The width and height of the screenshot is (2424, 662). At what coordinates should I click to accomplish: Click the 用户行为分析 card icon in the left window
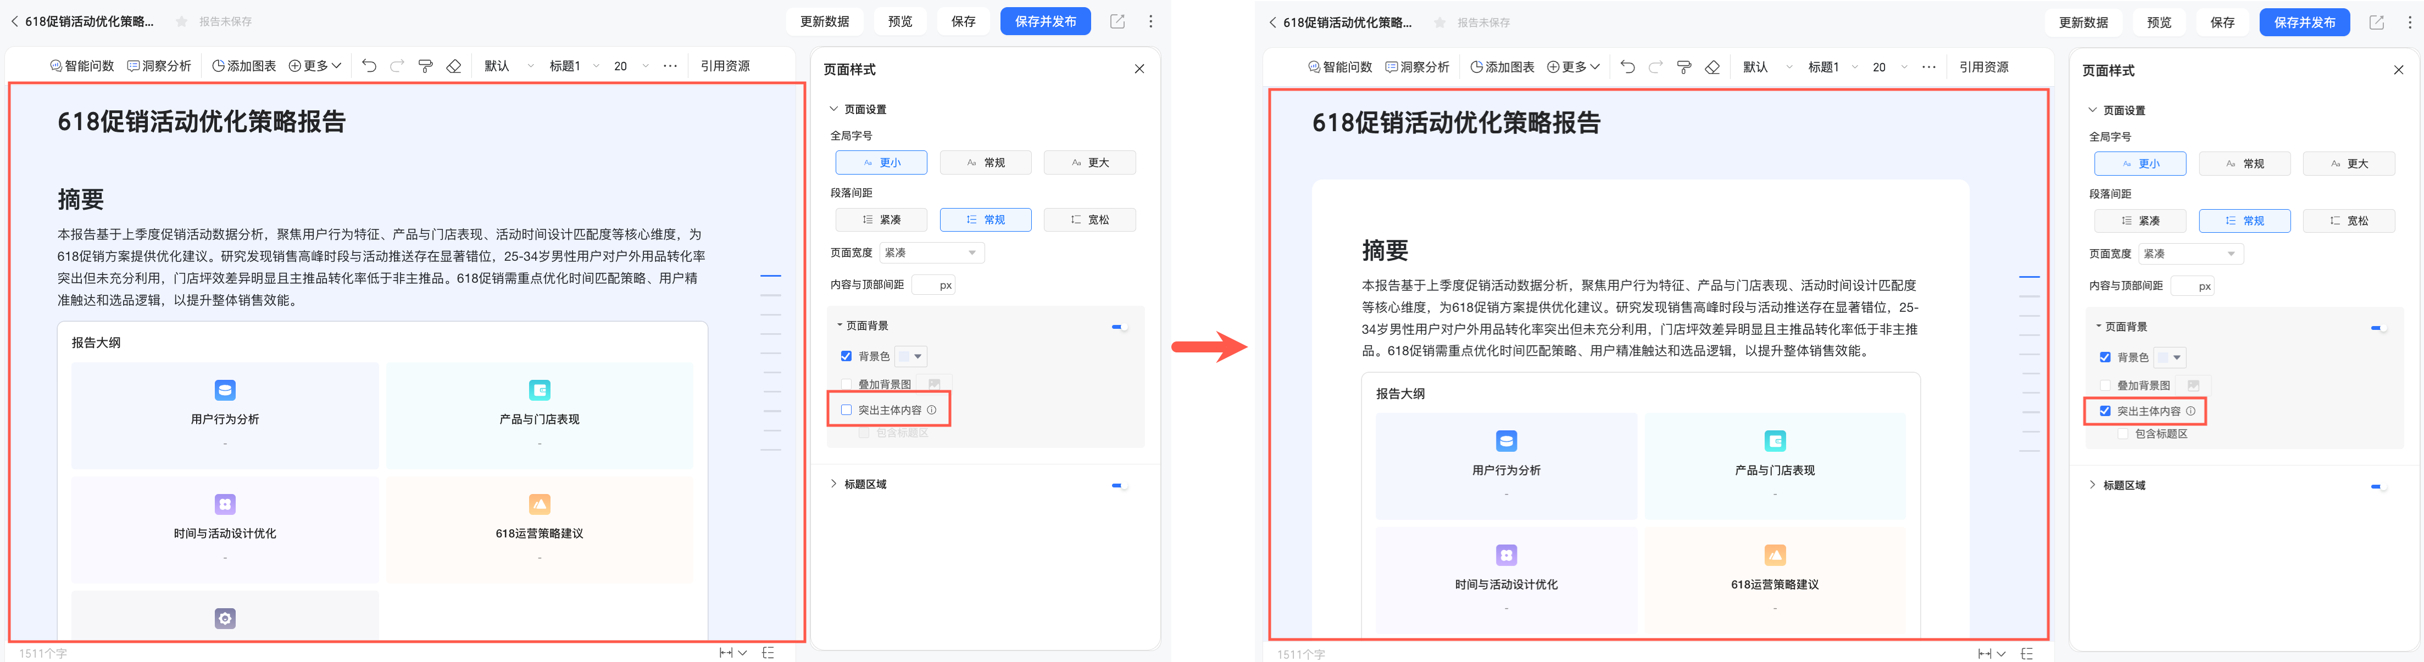225,389
